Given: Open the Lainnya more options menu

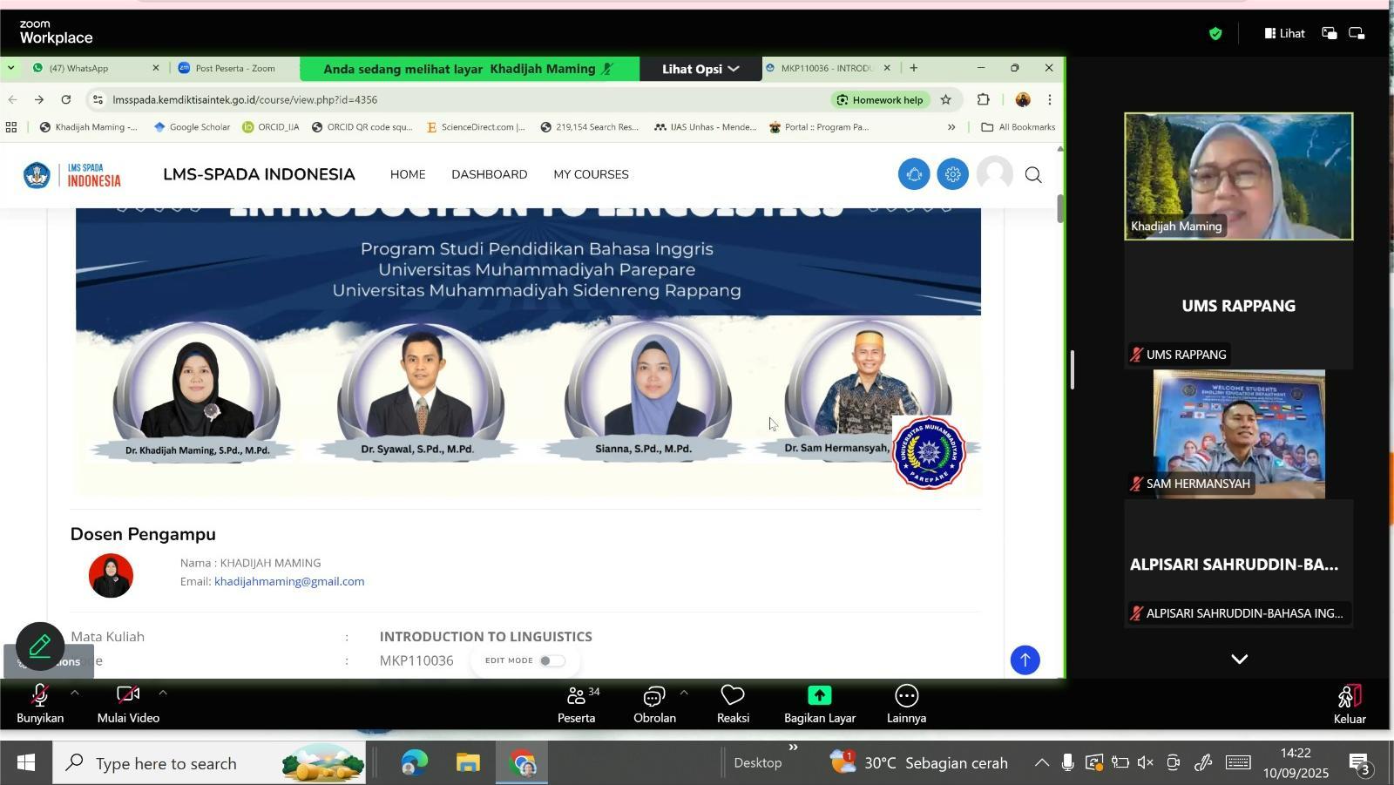Looking at the screenshot, I should tap(906, 702).
